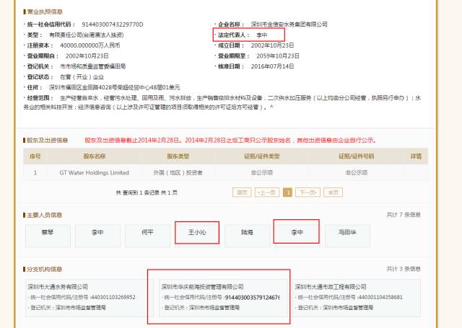Screen dimensions: 462x328
Task: Click registration authority 市市场和质量监管委福田局
Action: pyautogui.click(x=93, y=66)
